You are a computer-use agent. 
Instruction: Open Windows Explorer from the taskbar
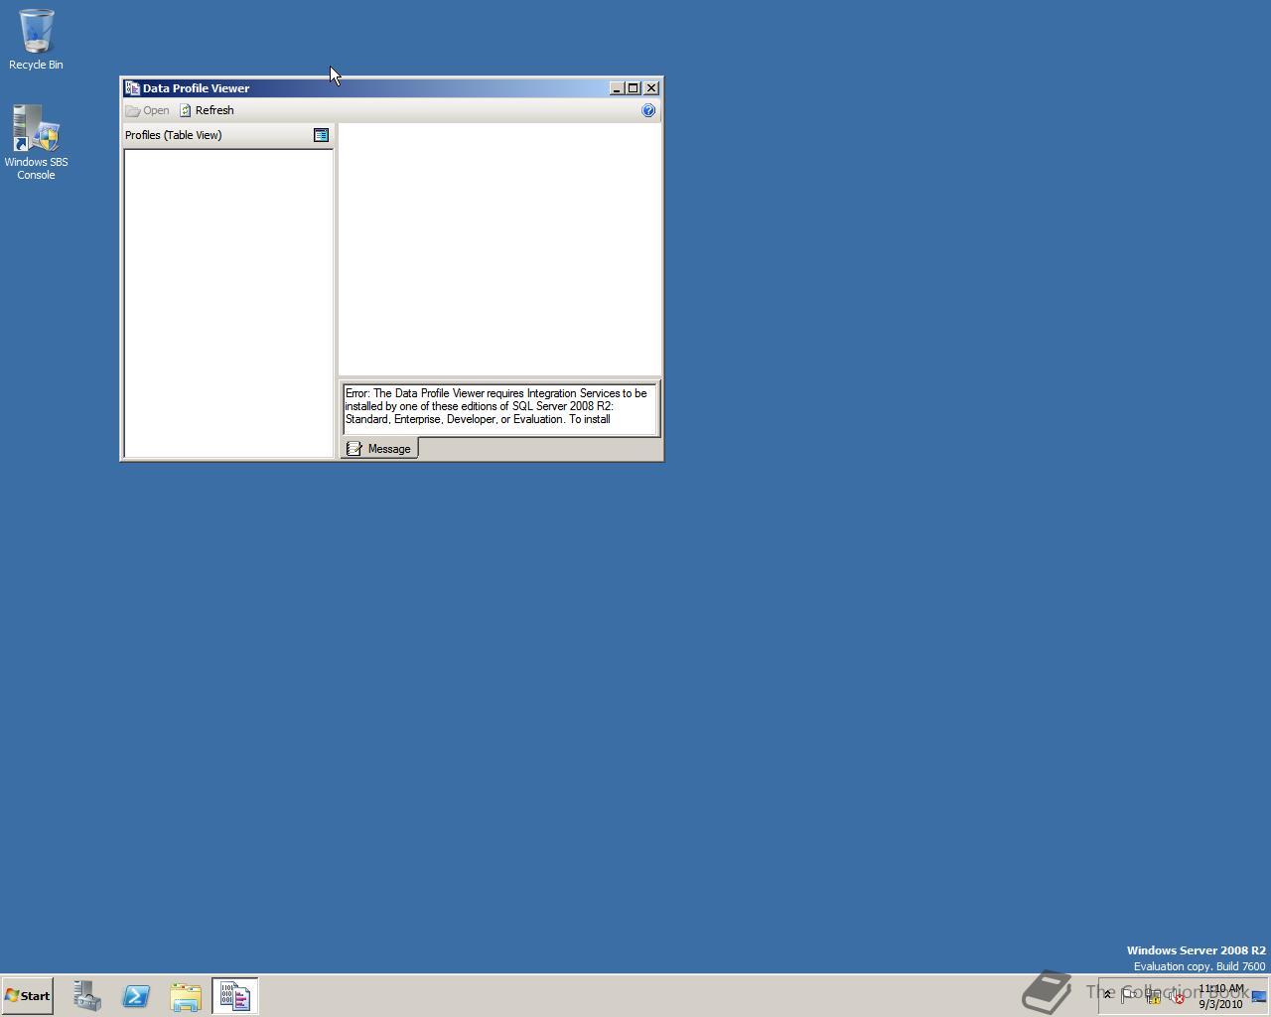(x=186, y=996)
